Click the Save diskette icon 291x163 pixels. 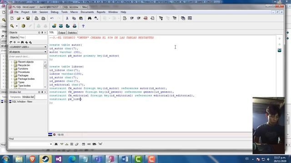[28, 18]
